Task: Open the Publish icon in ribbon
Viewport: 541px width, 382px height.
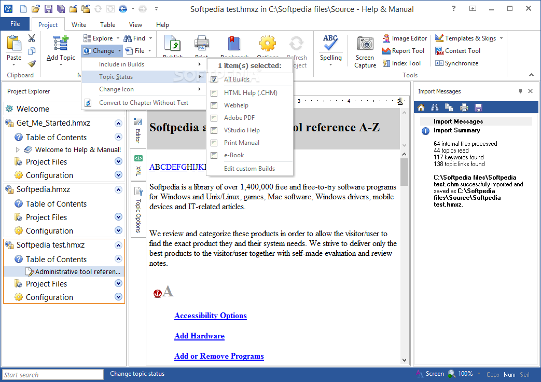Action: tap(173, 44)
